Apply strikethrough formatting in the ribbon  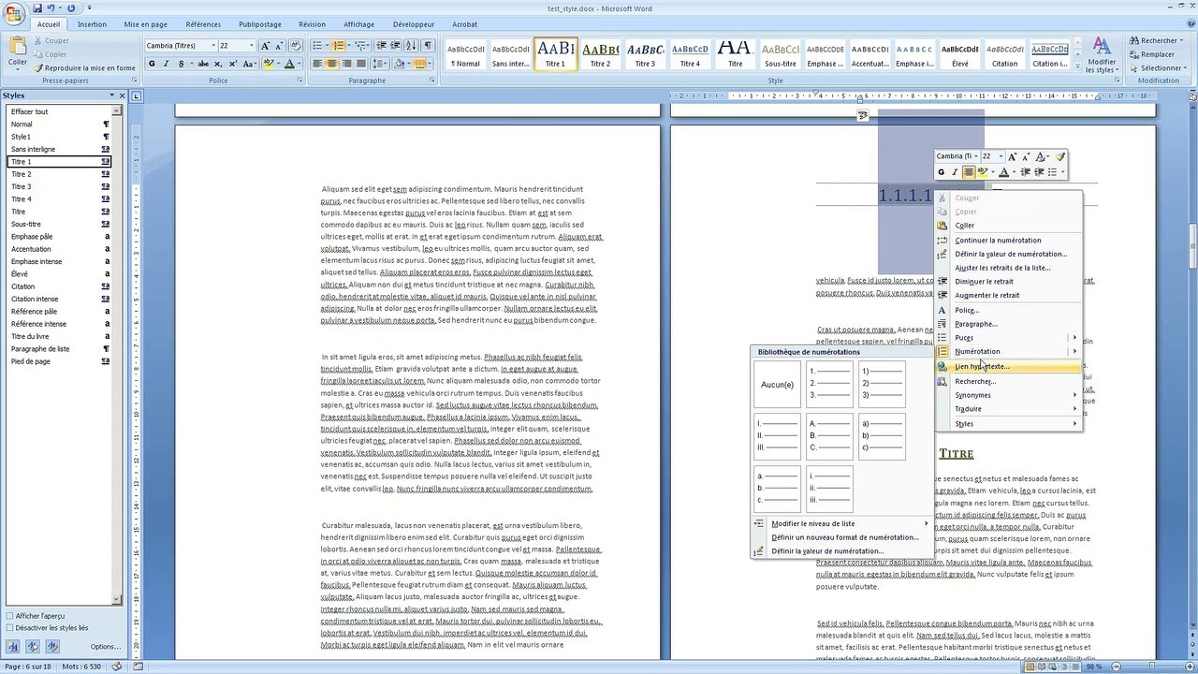[203, 64]
